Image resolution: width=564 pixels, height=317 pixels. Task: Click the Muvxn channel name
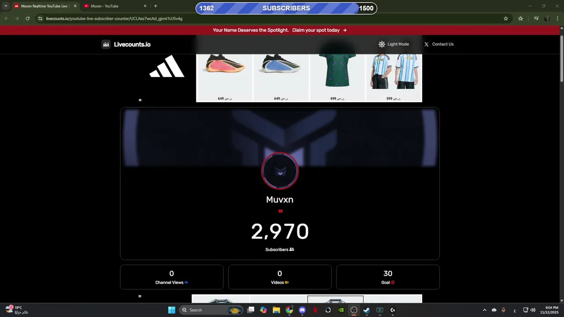coord(280,199)
